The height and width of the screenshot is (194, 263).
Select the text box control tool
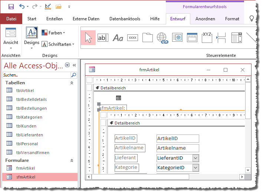[103, 38]
